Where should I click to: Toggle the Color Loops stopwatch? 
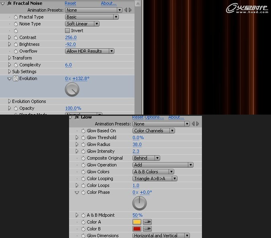[83, 186]
